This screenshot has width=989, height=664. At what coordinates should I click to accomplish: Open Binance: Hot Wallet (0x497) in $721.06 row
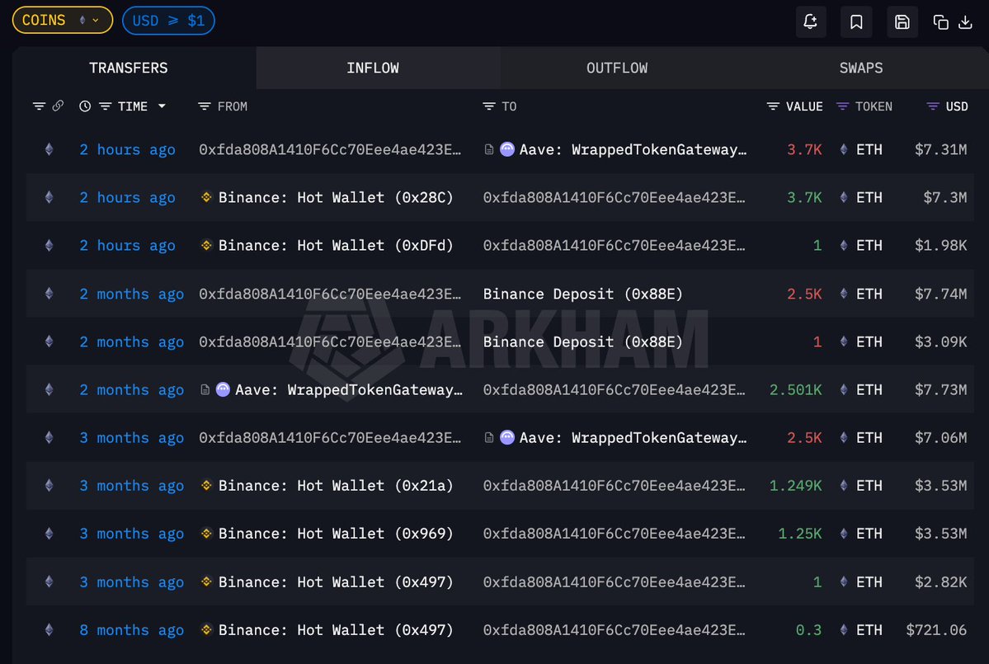[x=336, y=630]
